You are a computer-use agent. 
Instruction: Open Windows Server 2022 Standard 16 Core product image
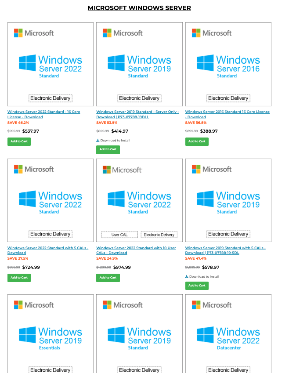click(x=51, y=64)
